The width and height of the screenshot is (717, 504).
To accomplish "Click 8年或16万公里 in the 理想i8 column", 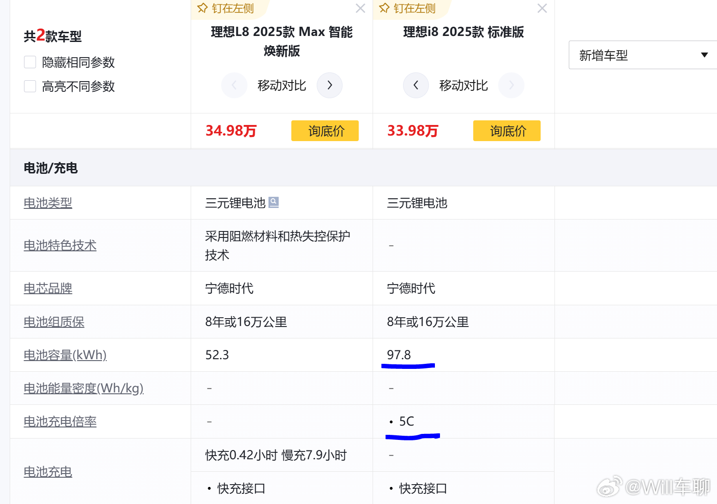I will click(x=428, y=322).
